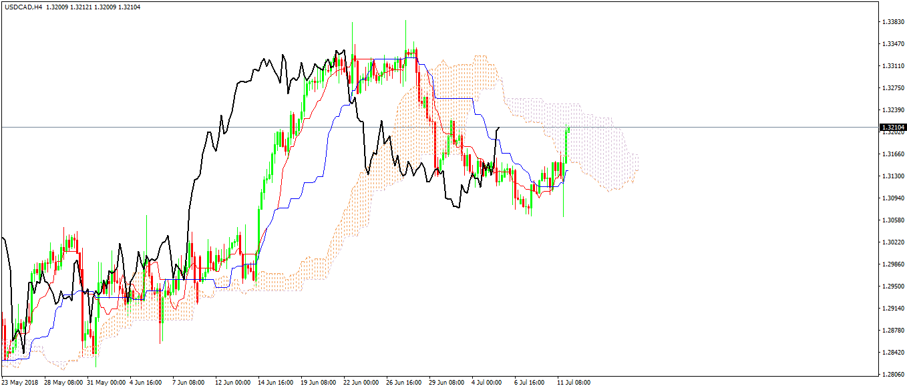
Task: Click the 4 Jun 16:00 time label
Action: [146, 383]
